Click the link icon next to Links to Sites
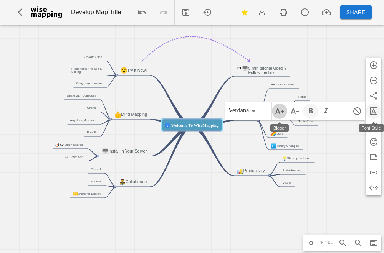The height and width of the screenshot is (253, 384). tap(273, 85)
